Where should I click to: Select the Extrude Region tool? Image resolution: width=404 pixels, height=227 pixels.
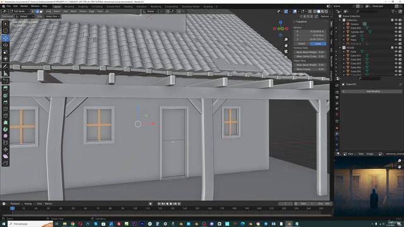[6, 88]
